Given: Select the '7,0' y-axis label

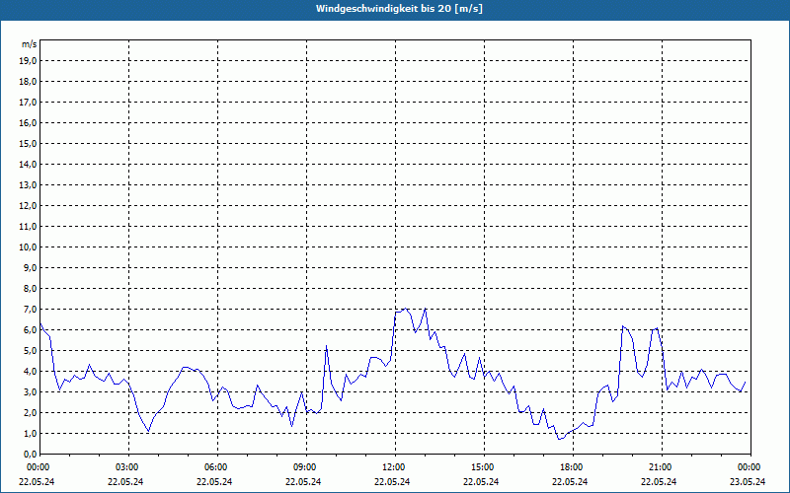Looking at the screenshot, I should pyautogui.click(x=31, y=310).
